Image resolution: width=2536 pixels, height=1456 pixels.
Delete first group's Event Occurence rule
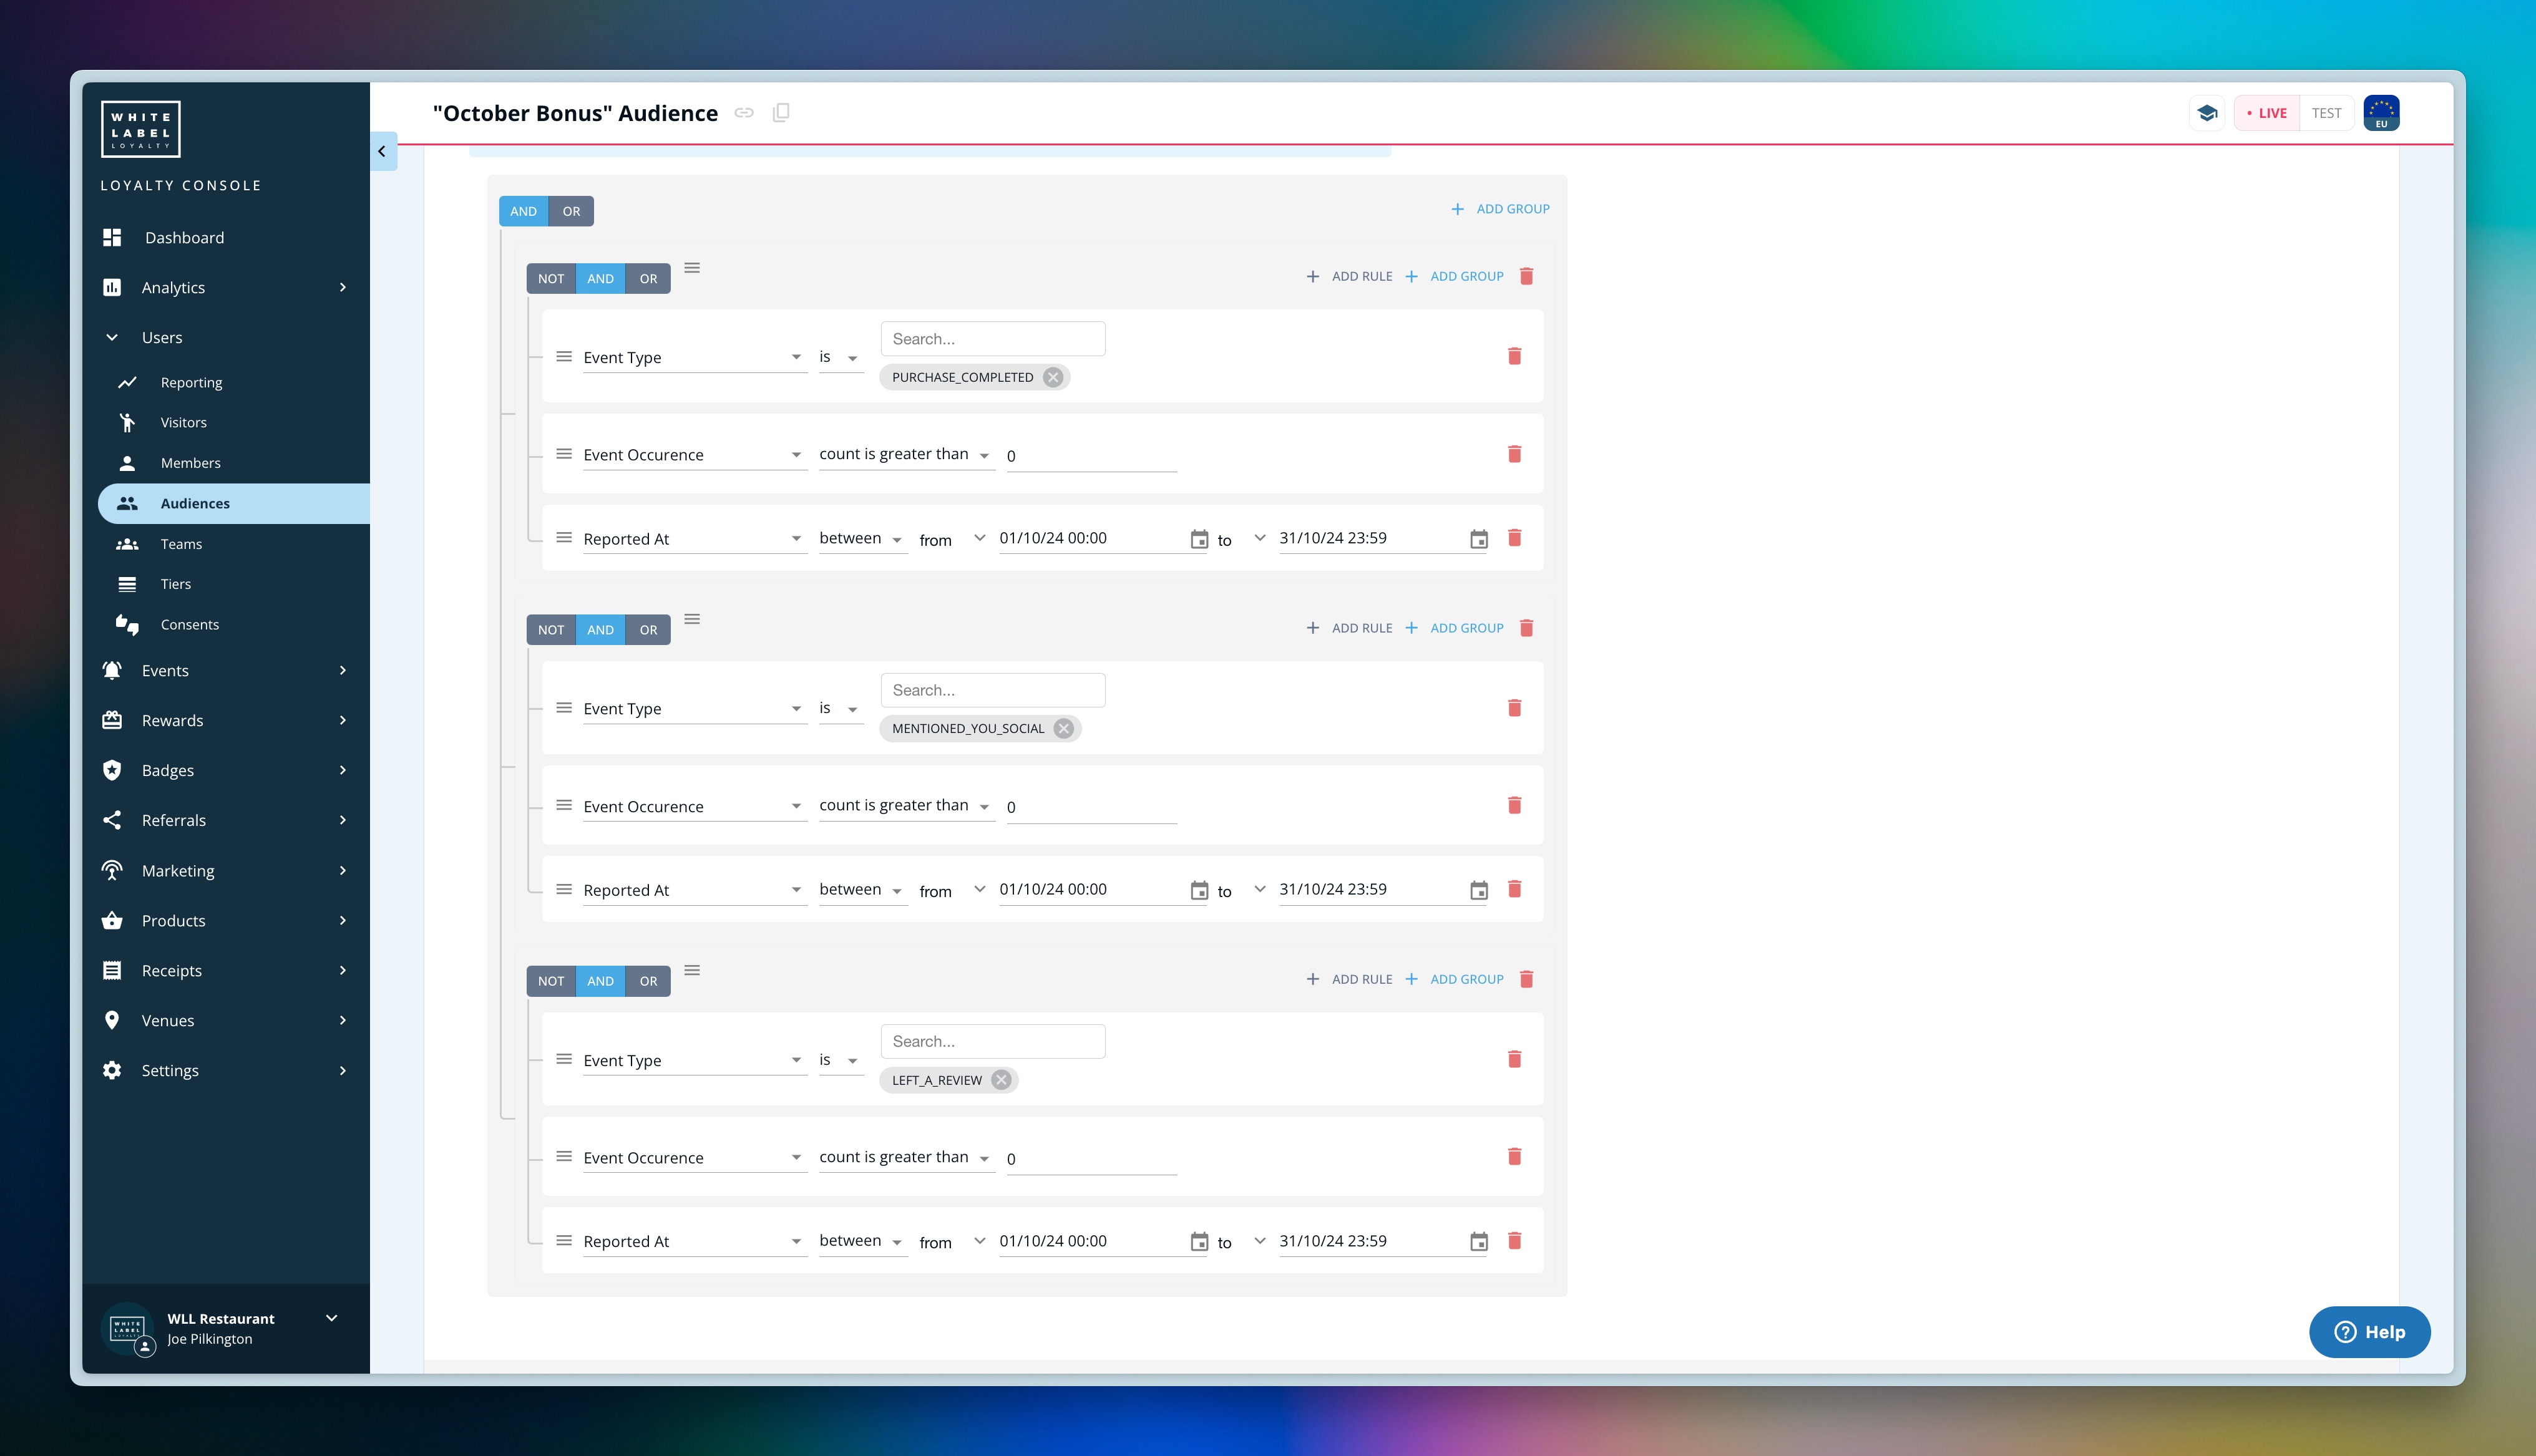point(1514,454)
